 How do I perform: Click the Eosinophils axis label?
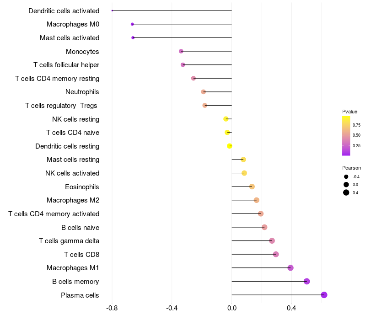[82, 187]
